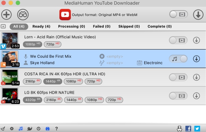This screenshot has width=206, height=132.
Task: Select the All (4) filter tab
Action: coord(19,26)
